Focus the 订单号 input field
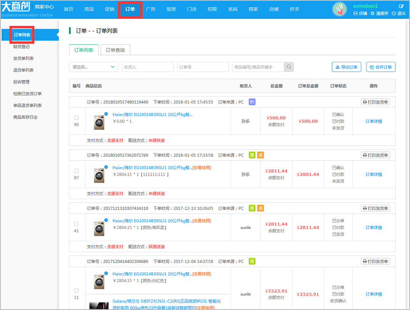 [203, 67]
